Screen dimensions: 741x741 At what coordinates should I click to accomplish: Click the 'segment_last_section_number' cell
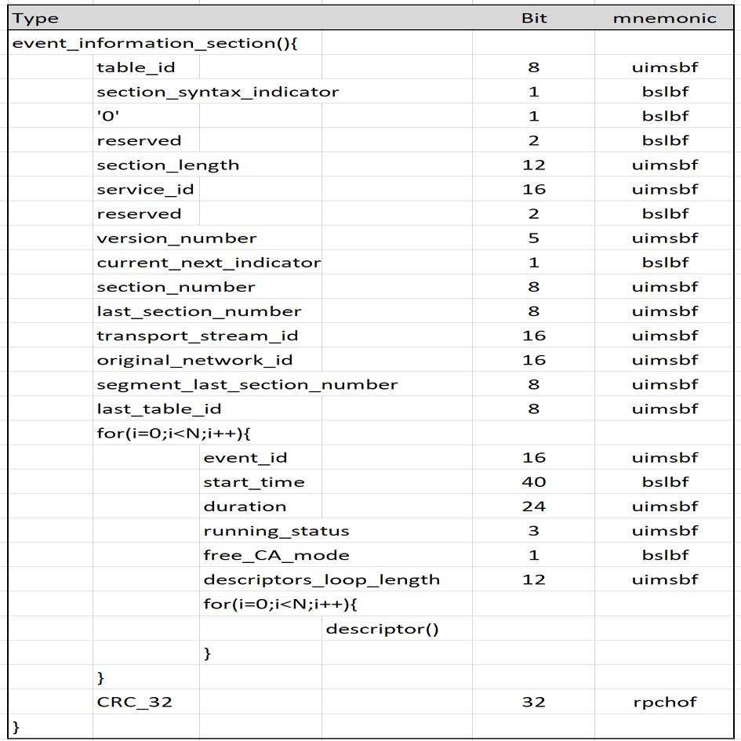(x=247, y=385)
